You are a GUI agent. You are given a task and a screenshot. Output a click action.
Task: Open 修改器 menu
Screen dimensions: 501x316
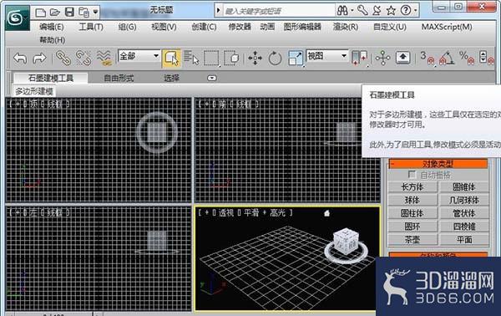240,27
